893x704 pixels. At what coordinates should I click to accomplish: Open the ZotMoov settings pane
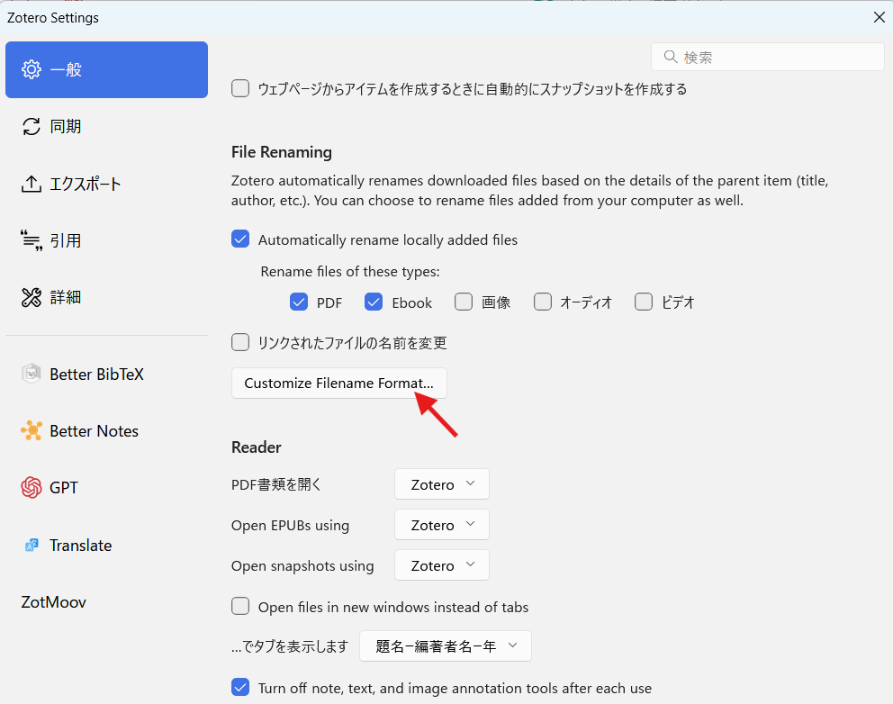(x=54, y=602)
